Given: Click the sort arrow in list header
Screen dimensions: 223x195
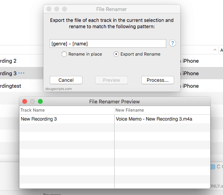Looking at the screenshot, I should tap(215, 50).
